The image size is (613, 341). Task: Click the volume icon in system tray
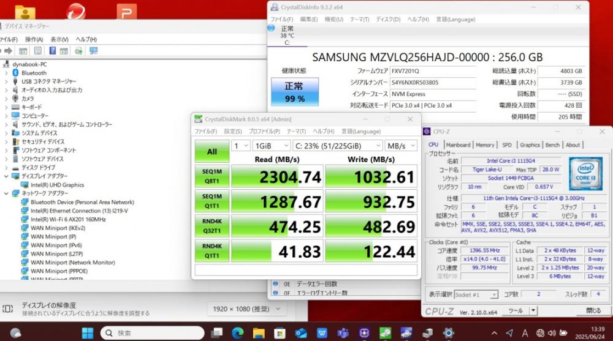(x=552, y=333)
